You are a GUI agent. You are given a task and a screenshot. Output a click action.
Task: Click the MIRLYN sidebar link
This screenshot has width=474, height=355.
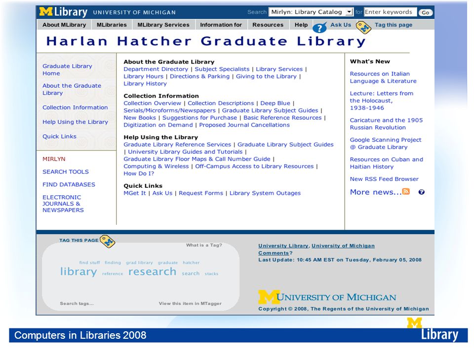tap(54, 159)
